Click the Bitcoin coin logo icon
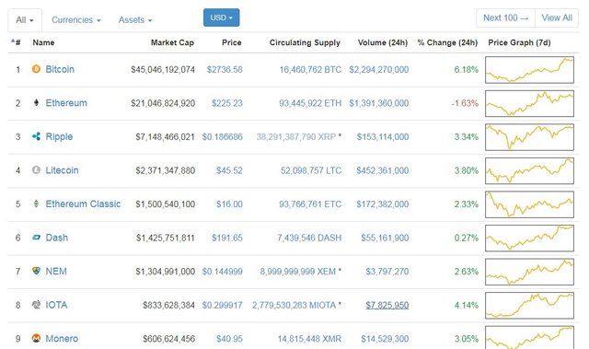The width and height of the screenshot is (589, 349). point(36,69)
